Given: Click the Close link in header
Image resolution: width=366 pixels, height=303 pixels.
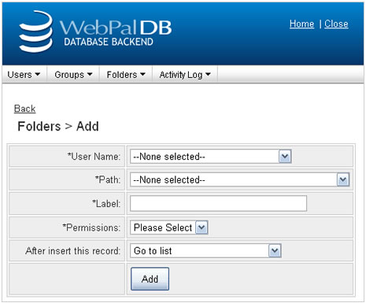Looking at the screenshot, I should click(336, 24).
